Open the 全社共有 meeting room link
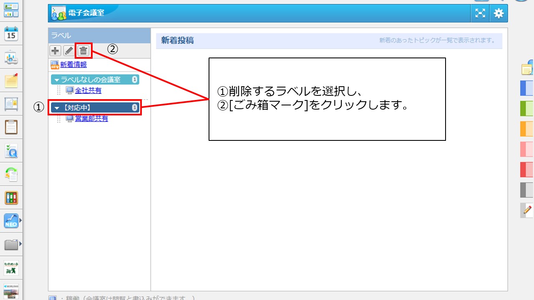Image resolution: width=534 pixels, height=300 pixels. (88, 90)
